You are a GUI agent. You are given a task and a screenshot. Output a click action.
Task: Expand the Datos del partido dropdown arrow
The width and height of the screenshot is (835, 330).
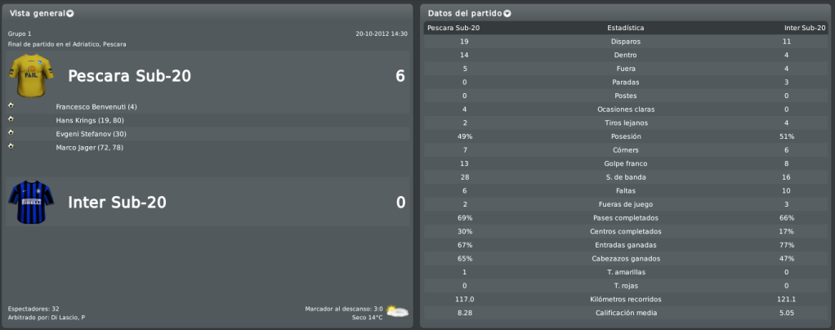pyautogui.click(x=507, y=13)
